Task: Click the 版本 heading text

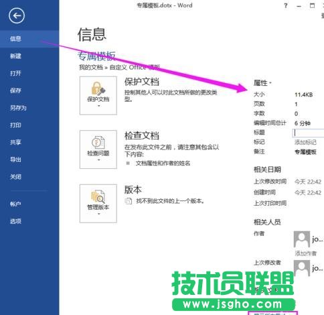Action: [133, 190]
